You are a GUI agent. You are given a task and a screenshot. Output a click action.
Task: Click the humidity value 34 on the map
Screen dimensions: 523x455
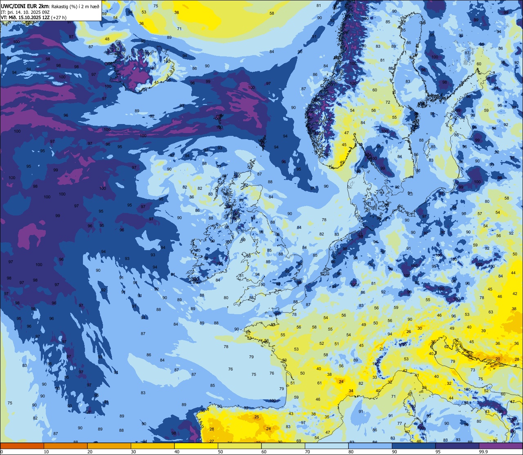coord(351,391)
